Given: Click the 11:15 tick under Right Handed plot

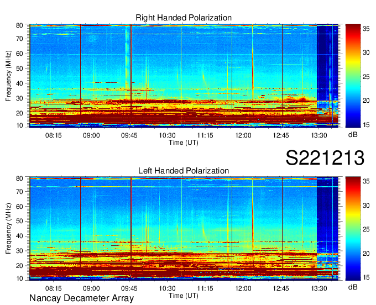Looking at the screenshot, I should [205, 135].
